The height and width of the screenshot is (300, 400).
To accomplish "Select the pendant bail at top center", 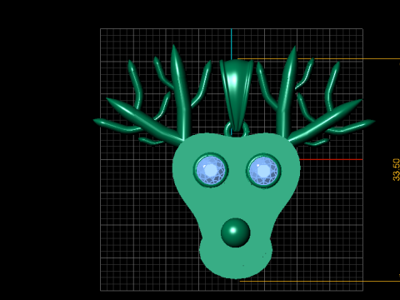I will [237, 95].
